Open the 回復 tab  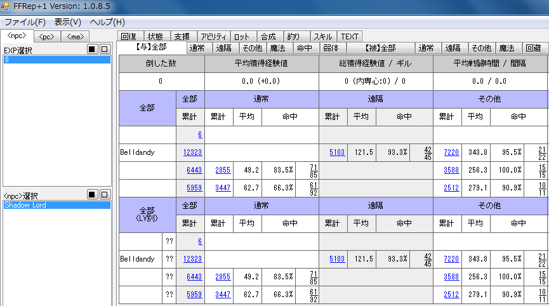pyautogui.click(x=129, y=36)
